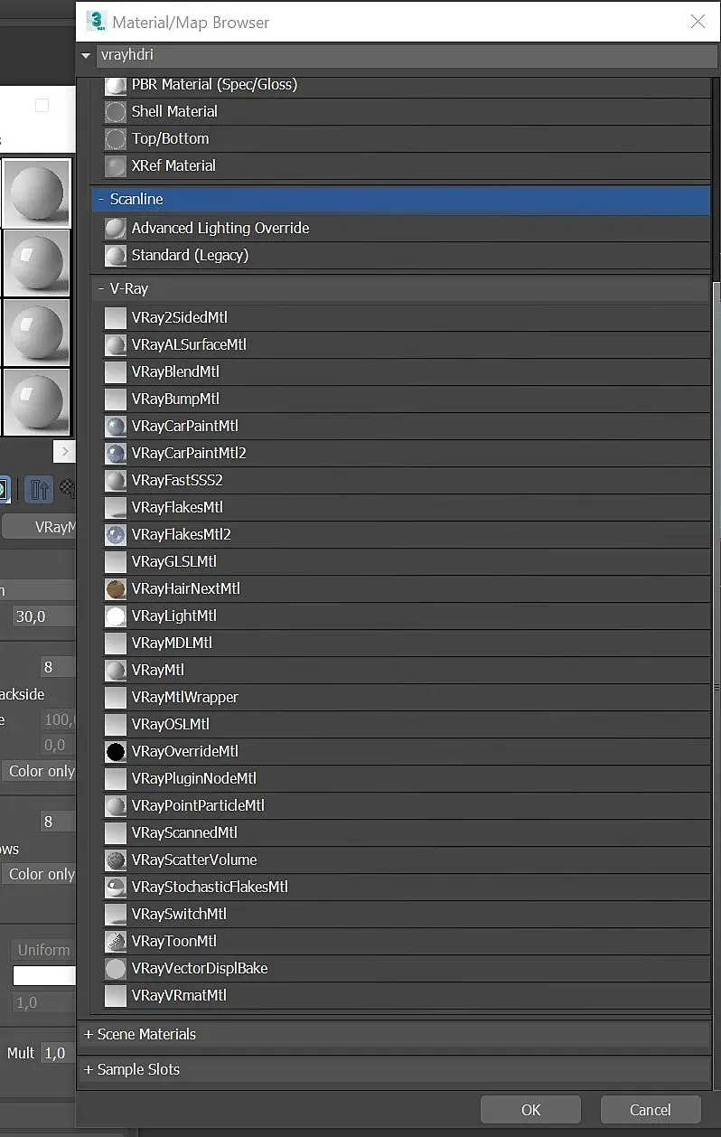Click the VRayM material type button
This screenshot has width=721, height=1137.
(x=39, y=527)
